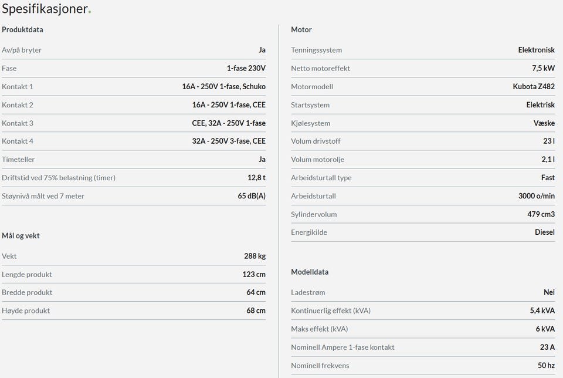Click the 288 kg weight value
The image size is (563, 378).
click(x=255, y=256)
